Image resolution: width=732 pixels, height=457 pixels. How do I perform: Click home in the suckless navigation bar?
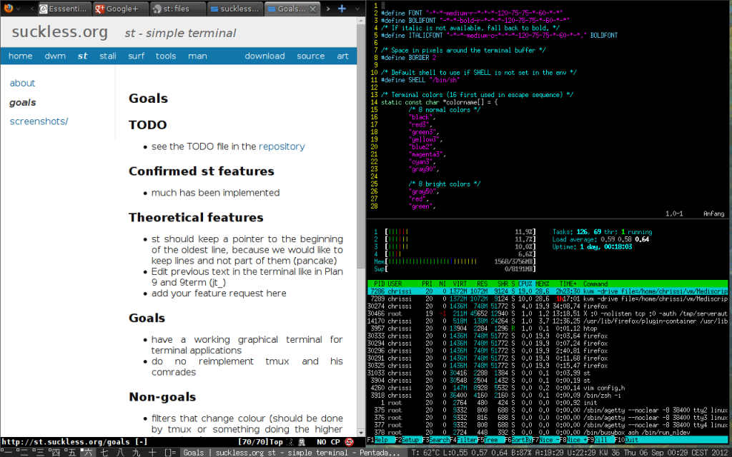coord(20,56)
